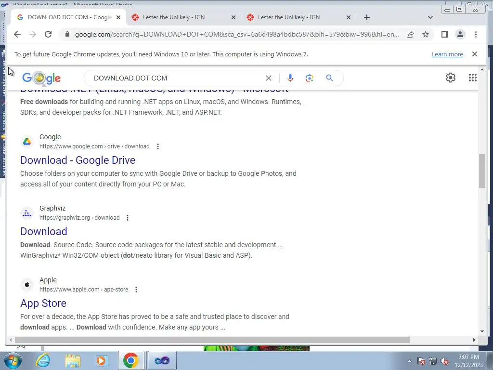Click the google.com drive download URL
Image resolution: width=493 pixels, height=370 pixels.
point(94,146)
